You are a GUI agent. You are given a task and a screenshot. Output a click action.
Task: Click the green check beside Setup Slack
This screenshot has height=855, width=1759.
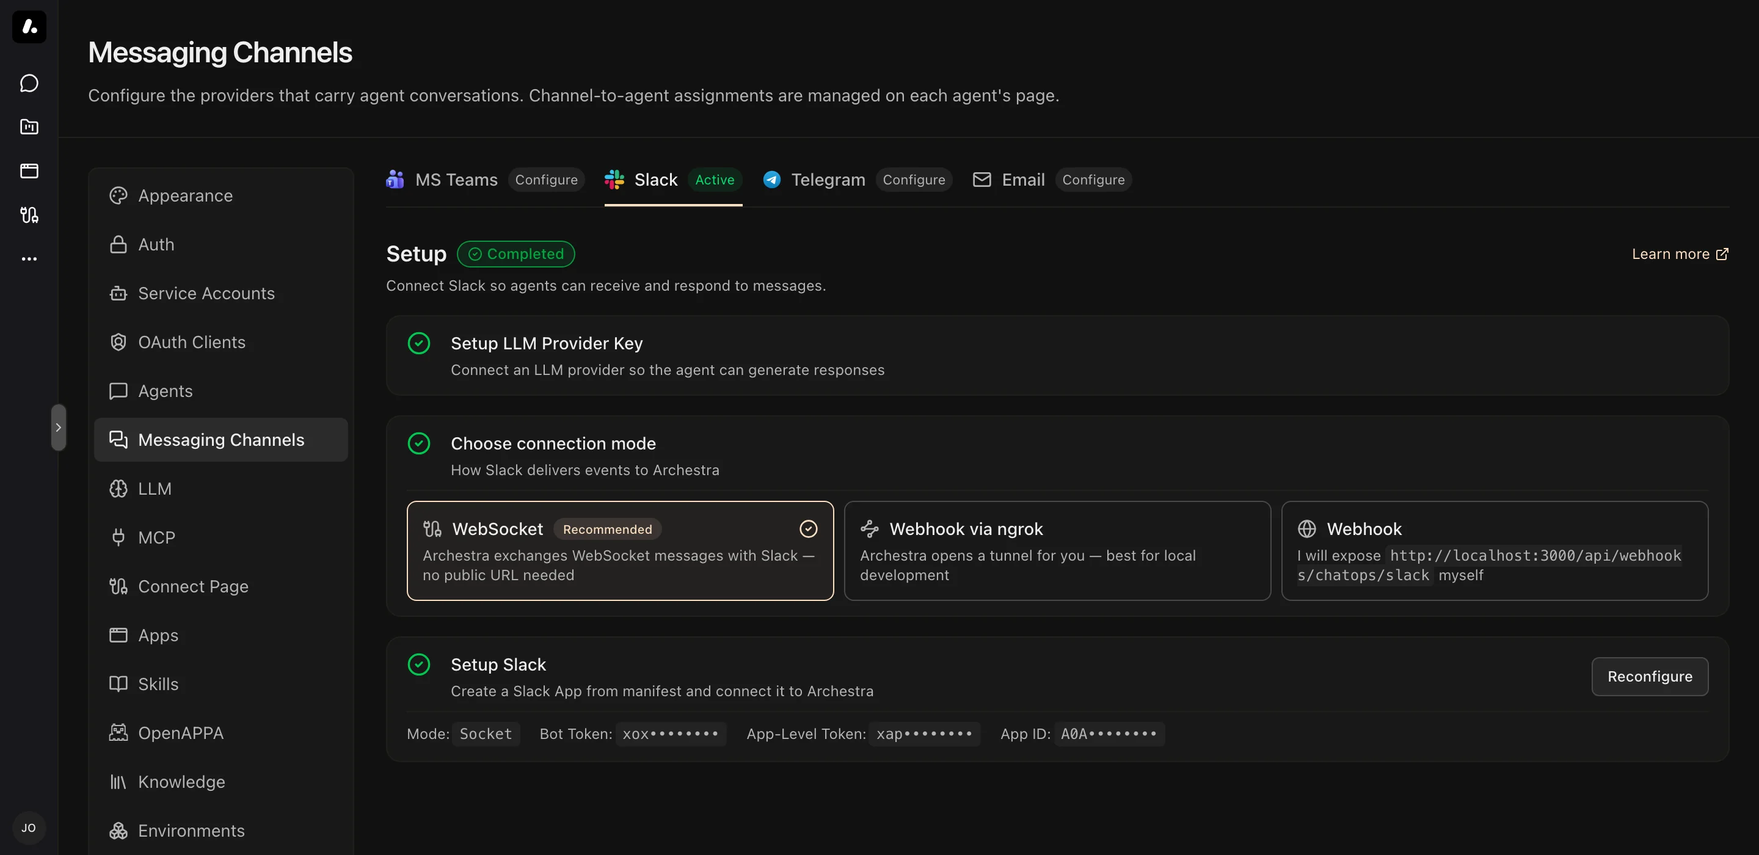(x=418, y=664)
